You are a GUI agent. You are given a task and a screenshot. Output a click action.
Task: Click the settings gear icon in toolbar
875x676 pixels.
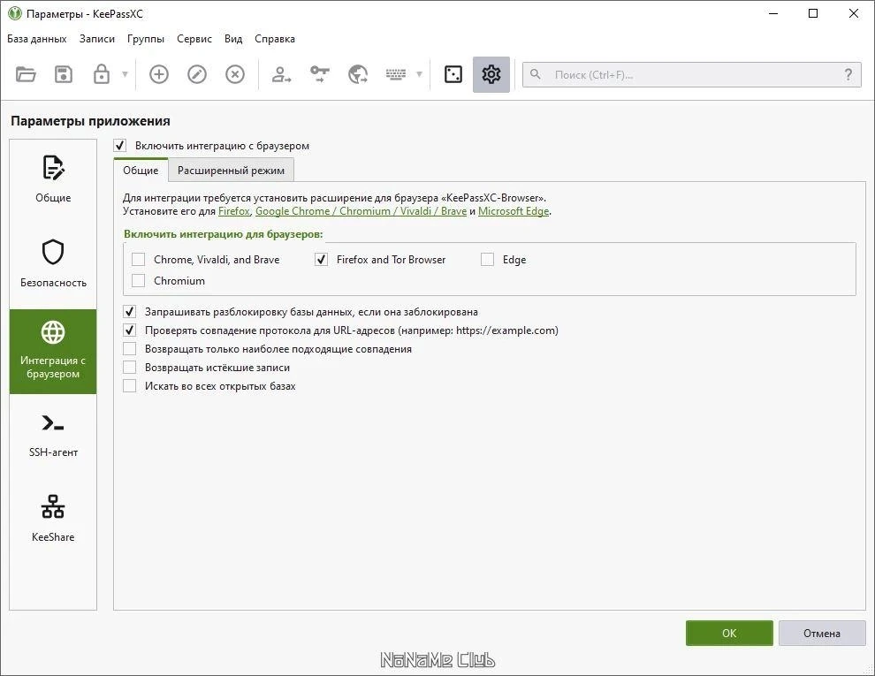point(491,74)
